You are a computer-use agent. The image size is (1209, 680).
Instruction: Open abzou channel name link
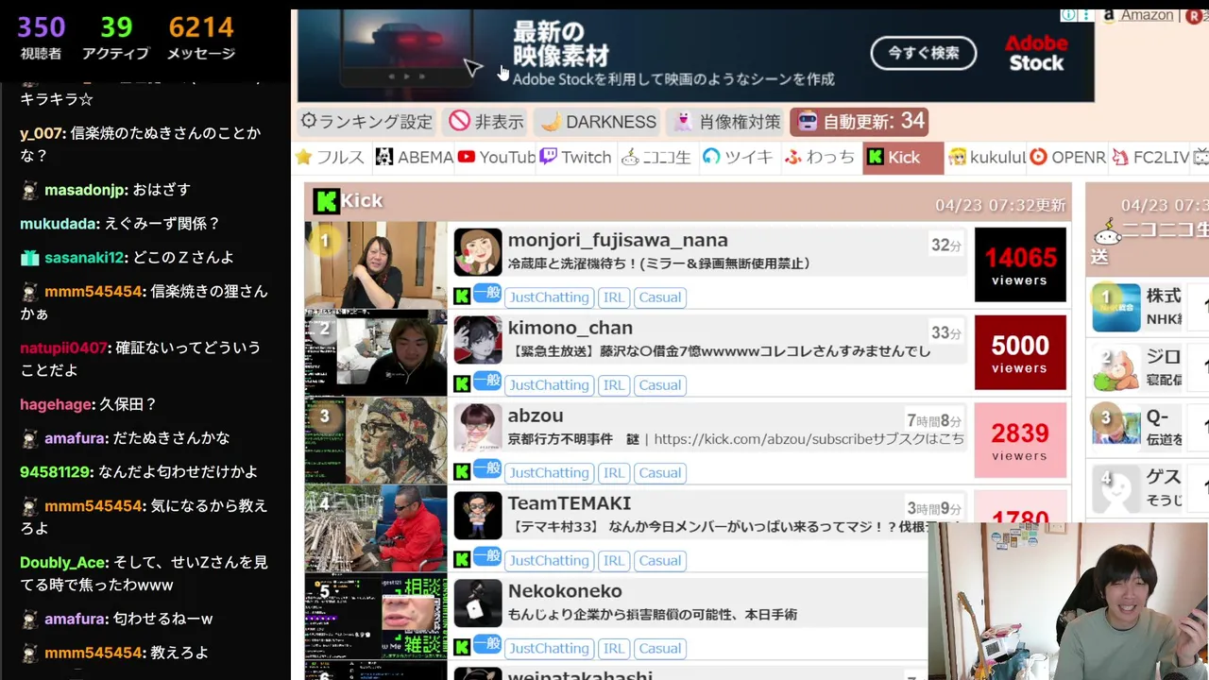(536, 416)
